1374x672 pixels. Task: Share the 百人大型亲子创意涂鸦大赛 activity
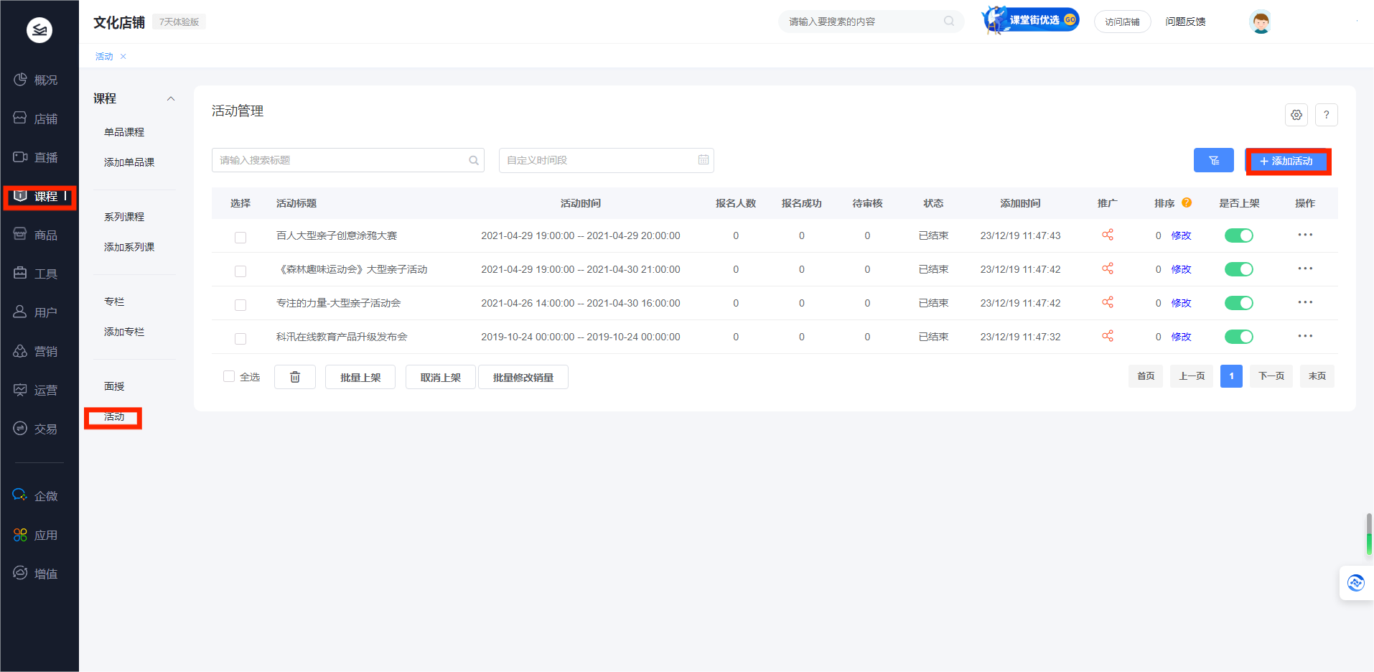coord(1108,235)
